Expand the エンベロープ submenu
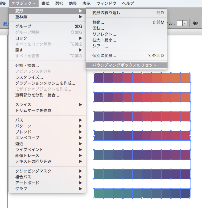Screen dimensions: 202x208 [x=47, y=138]
